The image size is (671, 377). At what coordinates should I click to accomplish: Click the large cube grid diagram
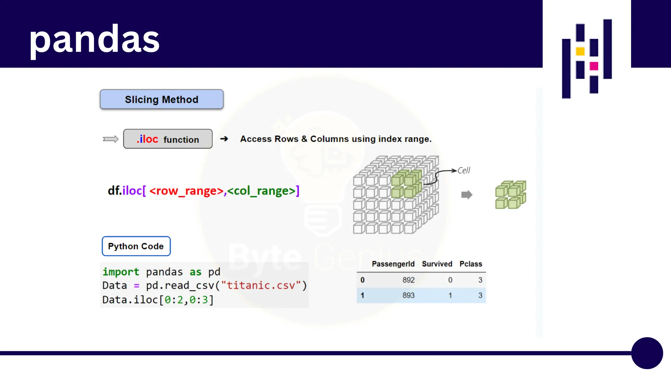pyautogui.click(x=396, y=194)
